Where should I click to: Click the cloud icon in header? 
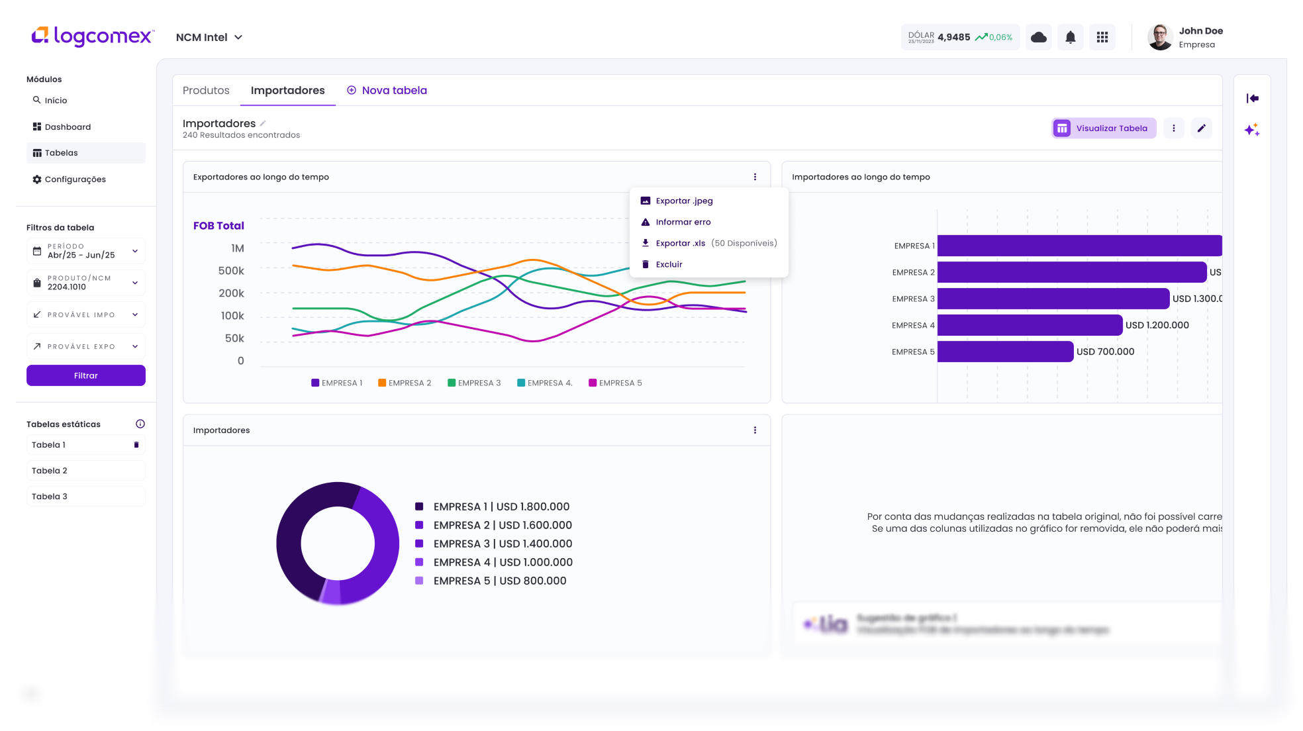pyautogui.click(x=1038, y=38)
